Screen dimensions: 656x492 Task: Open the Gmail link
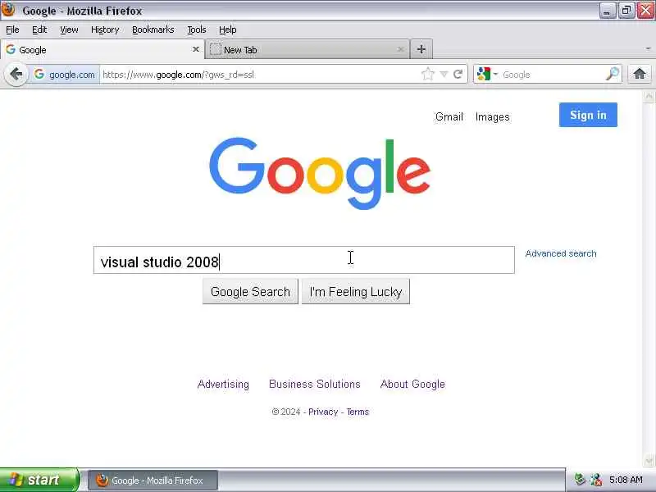pyautogui.click(x=449, y=116)
